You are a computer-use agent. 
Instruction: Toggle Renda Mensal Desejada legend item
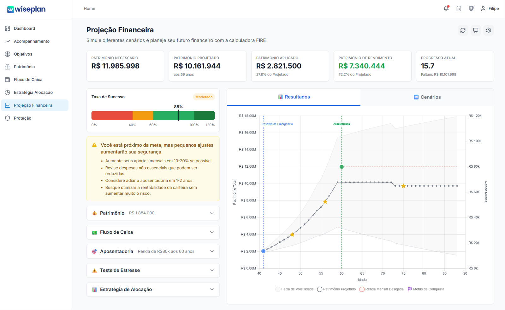382,289
